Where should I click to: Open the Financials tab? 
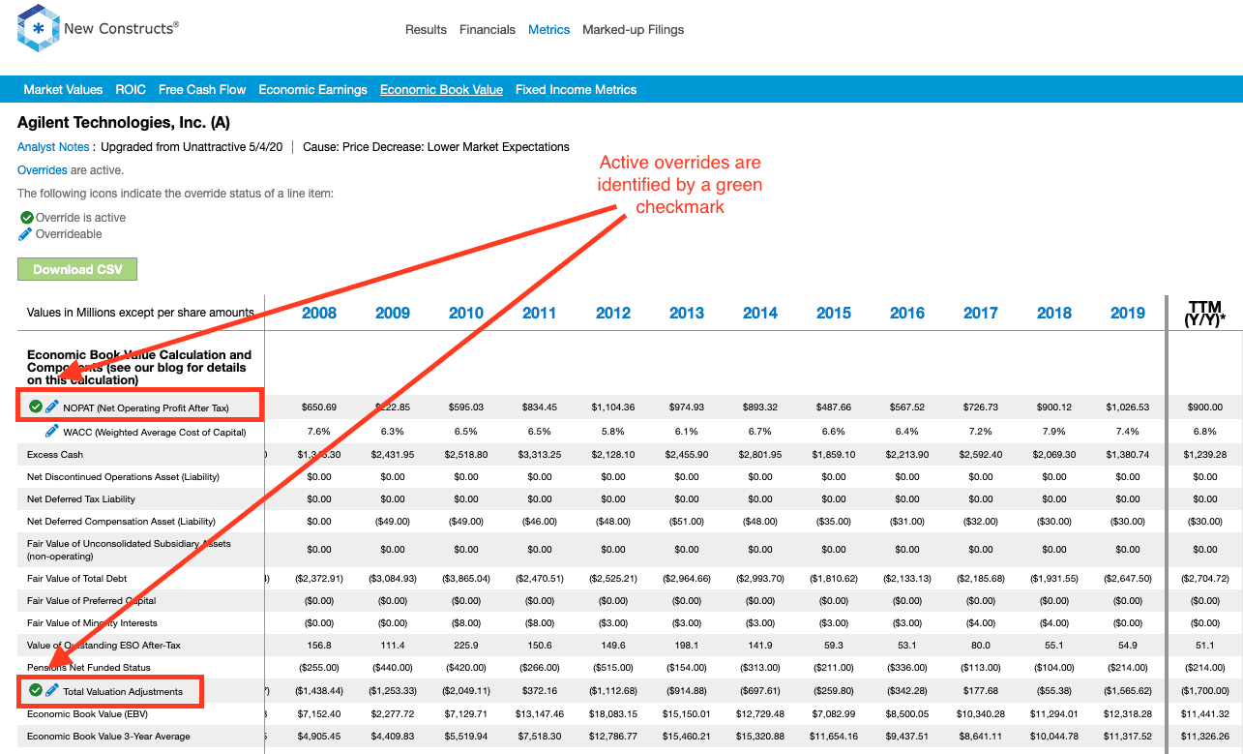click(488, 30)
